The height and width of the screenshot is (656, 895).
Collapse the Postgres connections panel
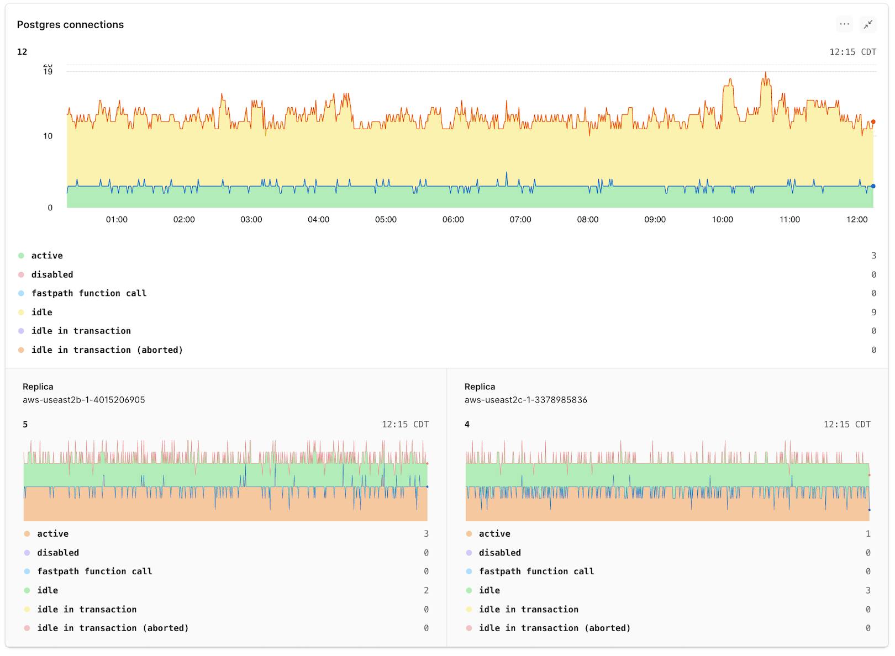pyautogui.click(x=868, y=24)
